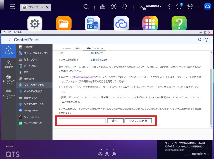Open 一般設定 in the system list
This screenshot has width=214, height=159.
[x=34, y=47]
